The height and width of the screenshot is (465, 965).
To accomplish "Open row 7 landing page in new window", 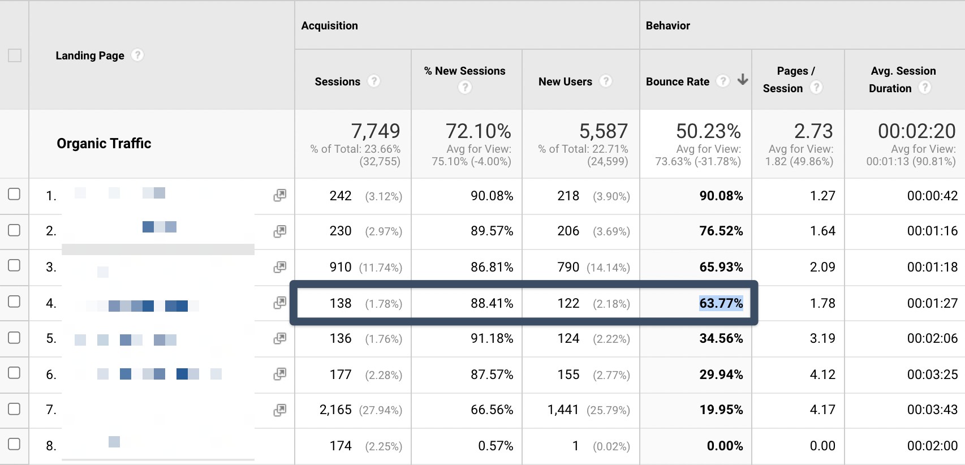I will pyautogui.click(x=279, y=410).
